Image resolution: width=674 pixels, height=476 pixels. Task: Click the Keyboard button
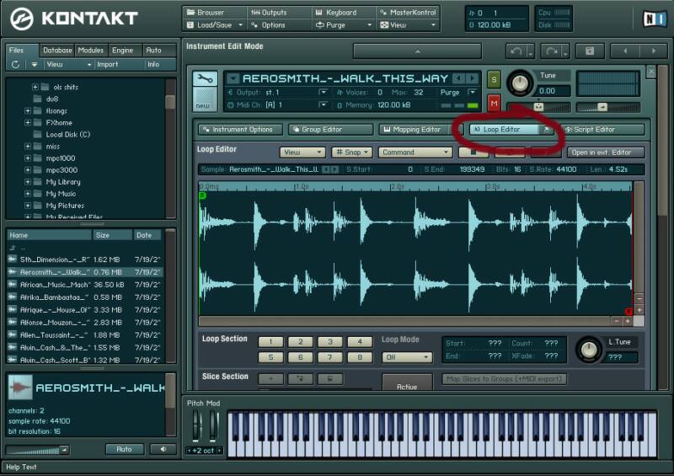(344, 13)
